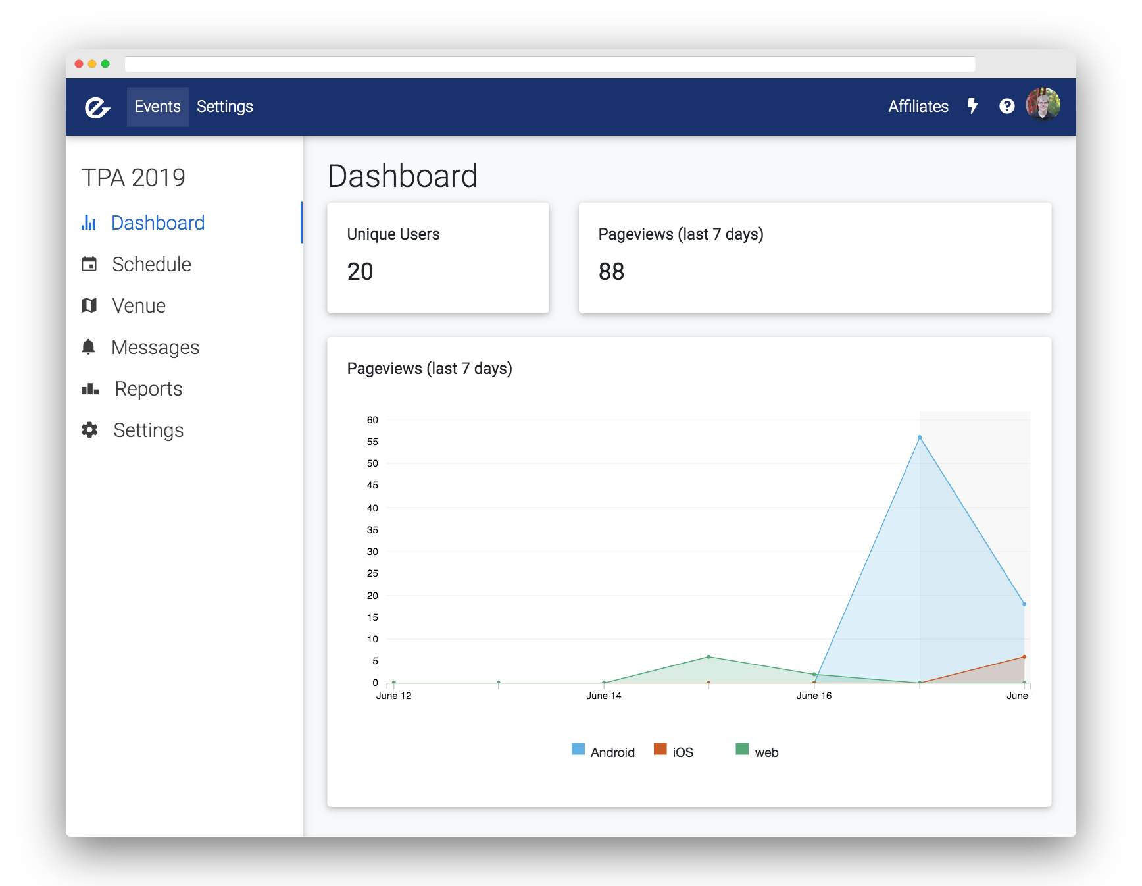Click the June 12 axis label
The height and width of the screenshot is (886, 1142).
click(x=393, y=696)
